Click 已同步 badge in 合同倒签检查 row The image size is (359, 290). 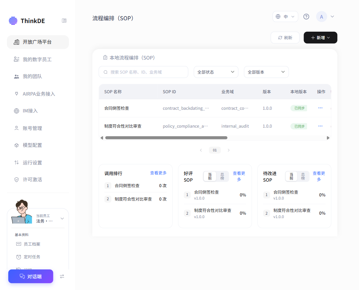299,108
